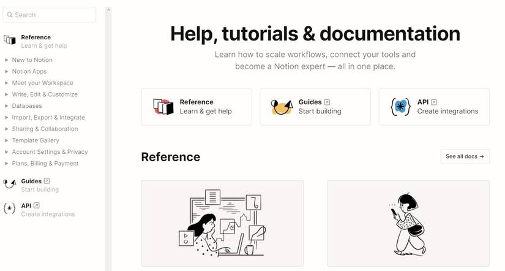Viewport: 505px width, 271px height.
Task: Open thumbnail of person walking with phone
Action: pyautogui.click(x=408, y=224)
